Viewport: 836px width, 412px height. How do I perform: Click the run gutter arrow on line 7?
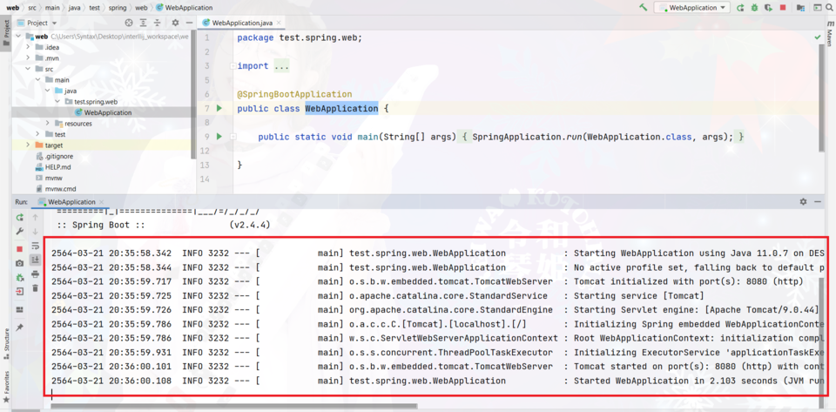(x=219, y=109)
